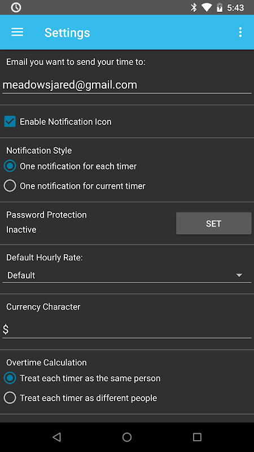Open the hamburger navigation menu
This screenshot has width=254, height=452.
[x=17, y=32]
